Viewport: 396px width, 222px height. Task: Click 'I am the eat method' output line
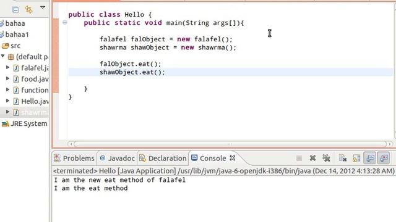91,188
